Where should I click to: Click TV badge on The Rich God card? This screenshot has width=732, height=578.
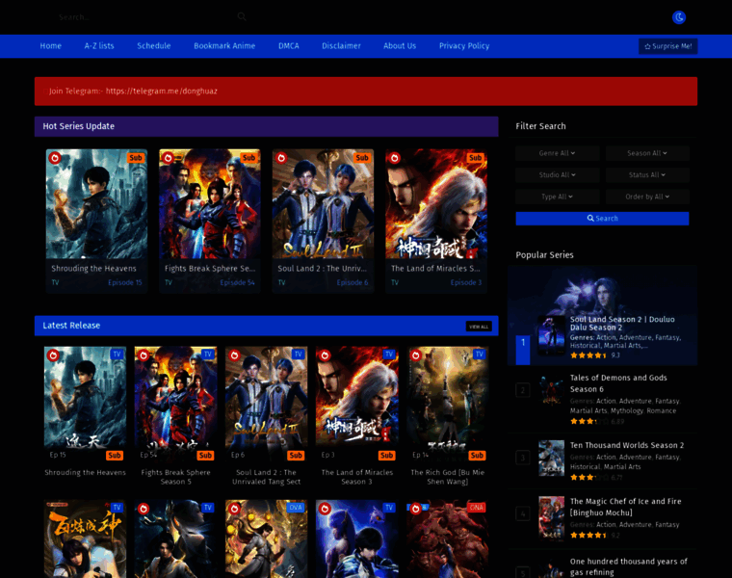[479, 355]
